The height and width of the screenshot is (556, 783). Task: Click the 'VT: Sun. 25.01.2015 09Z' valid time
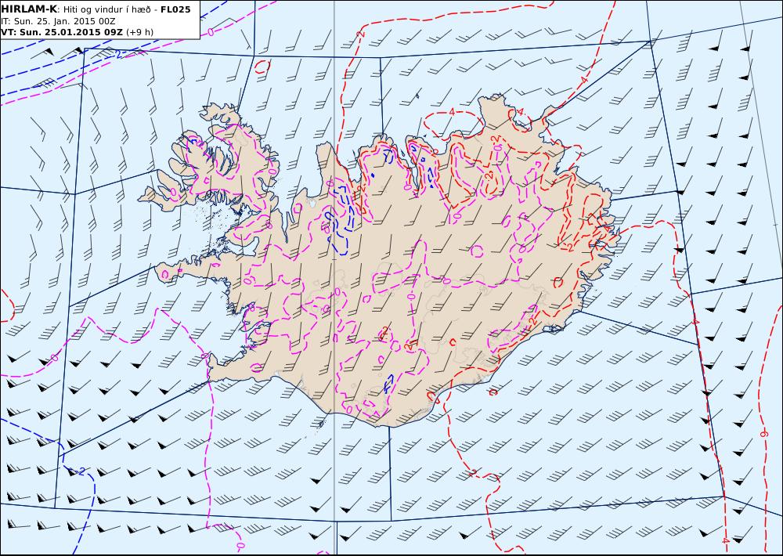62,32
